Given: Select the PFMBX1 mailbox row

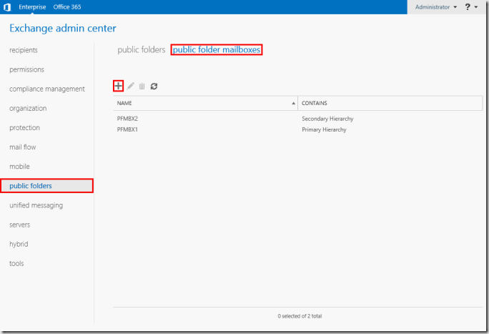Looking at the screenshot, I should pos(127,129).
